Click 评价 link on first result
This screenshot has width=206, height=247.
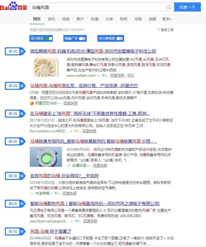point(131,75)
